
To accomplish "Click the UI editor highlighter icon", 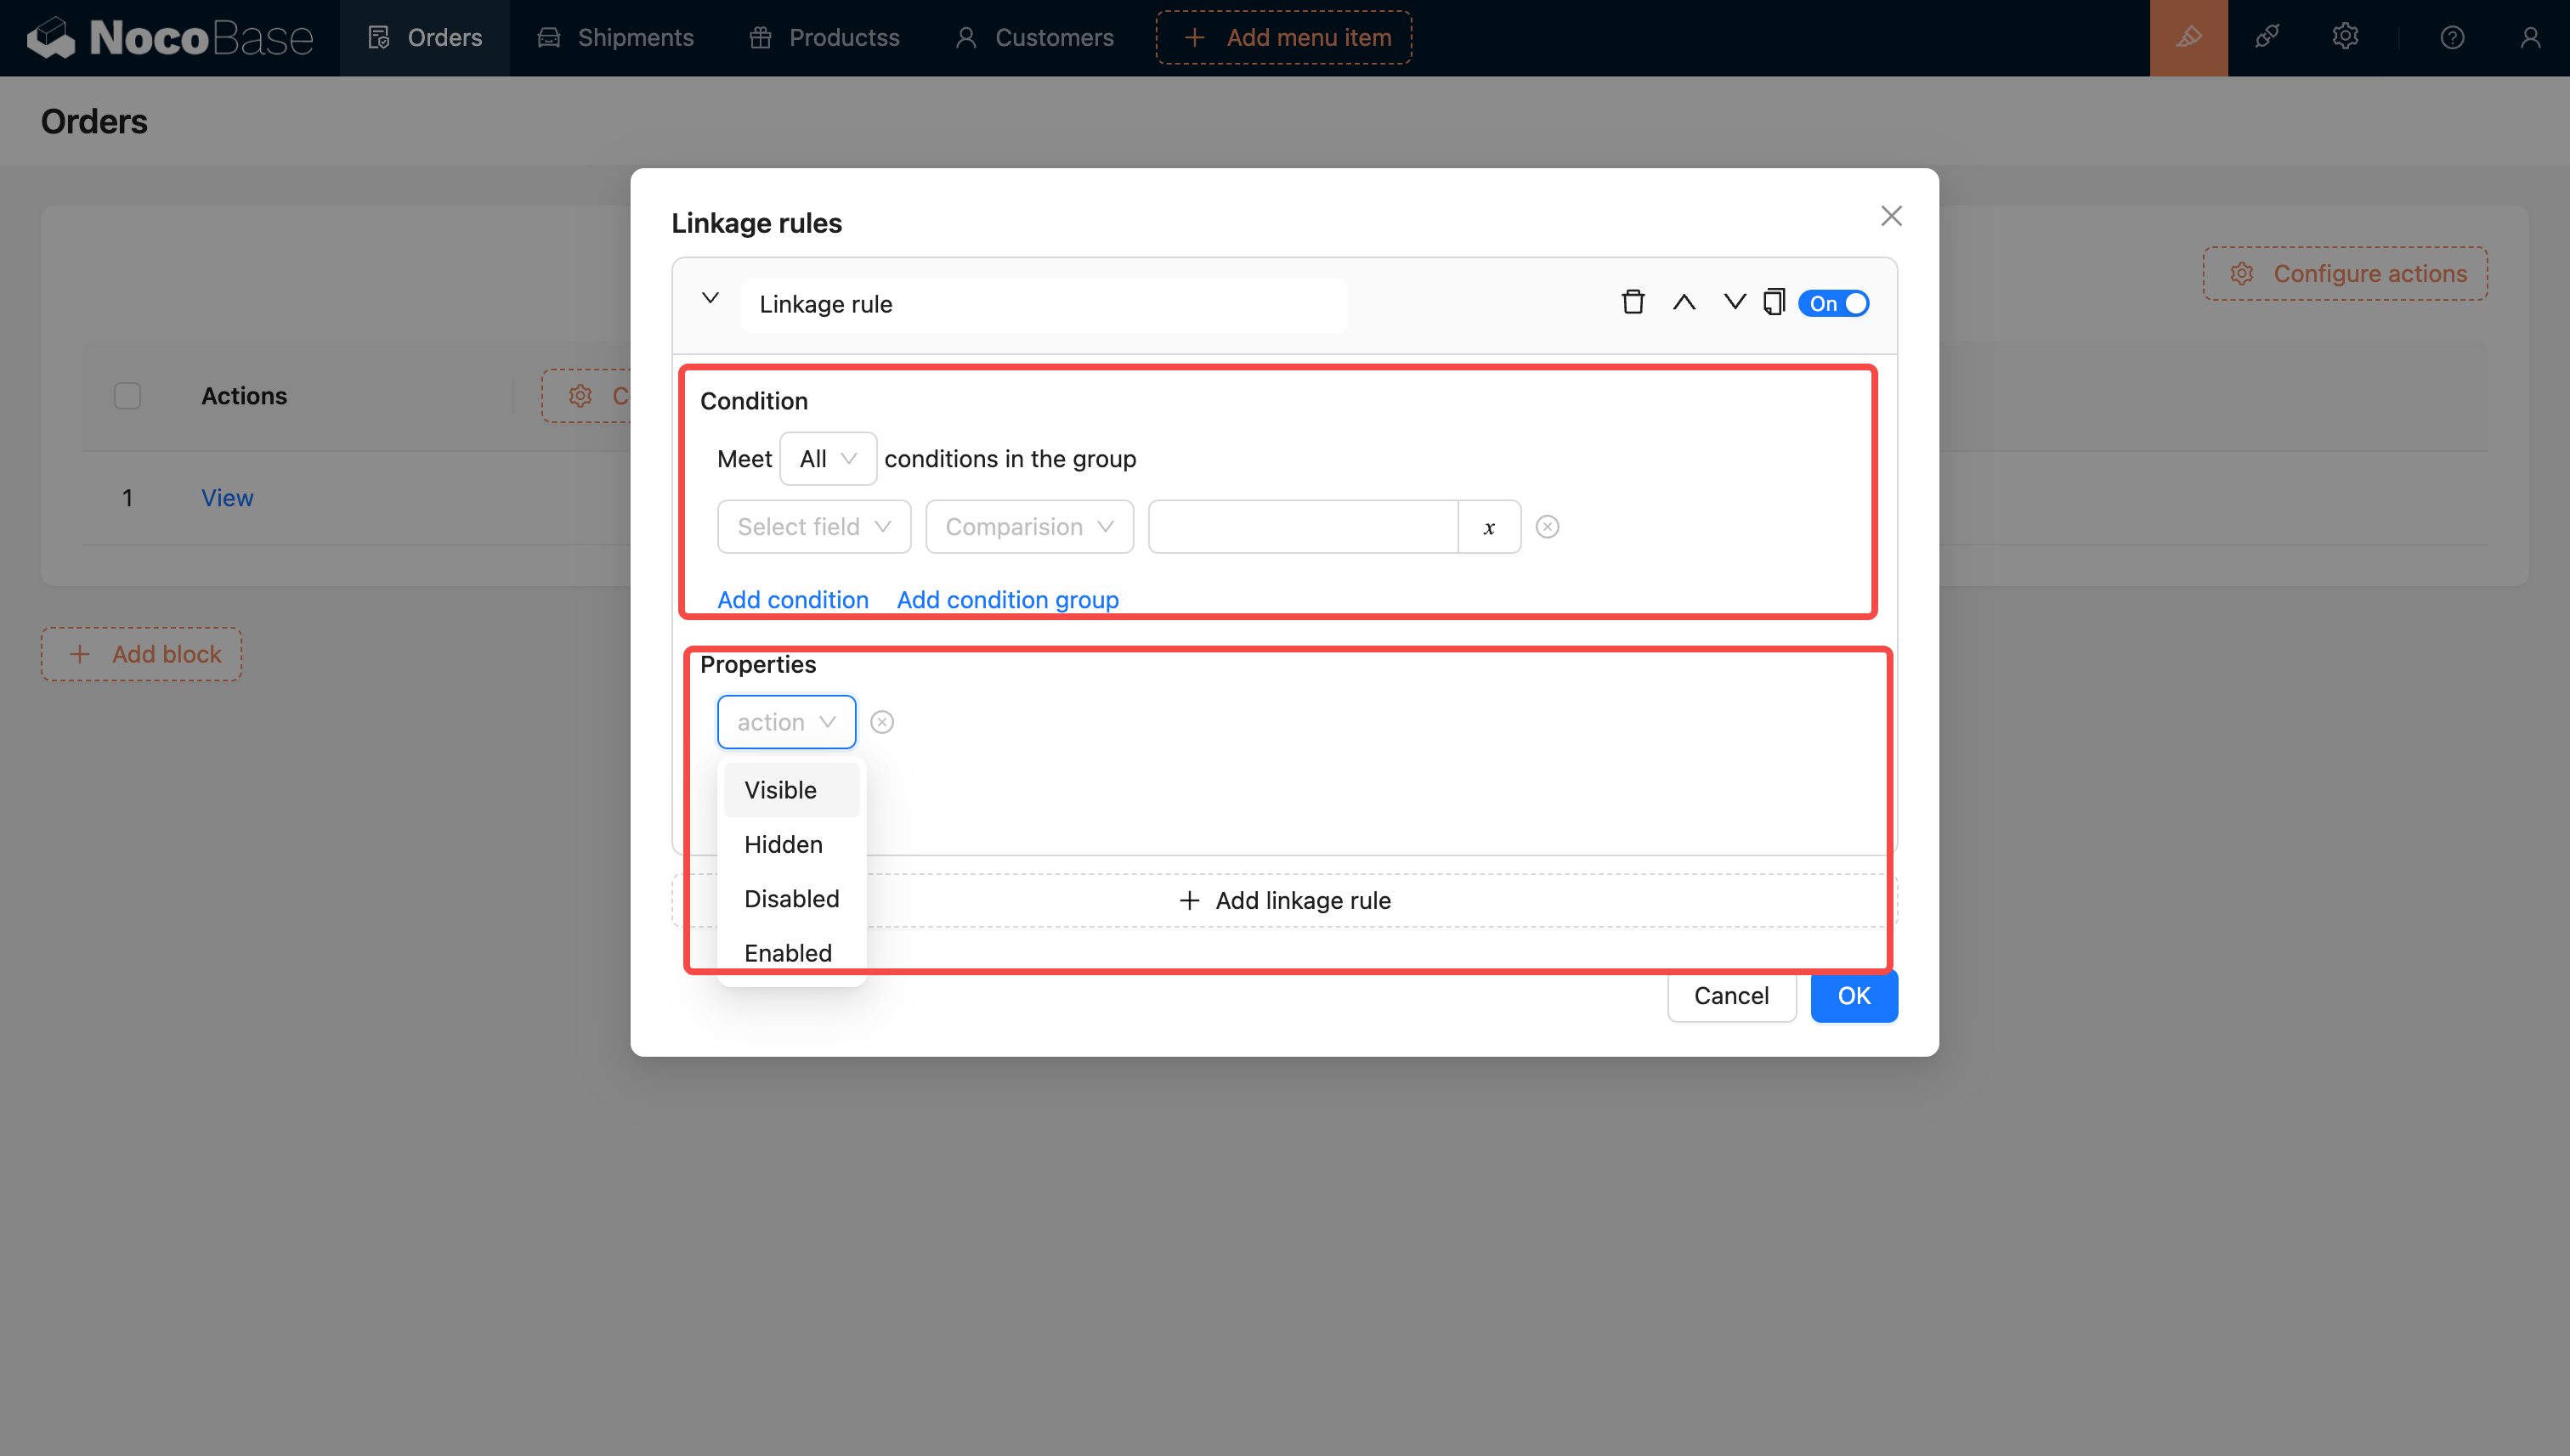I will pos(2188,38).
